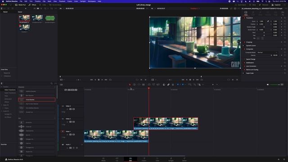Open the Project Manager home icon
This screenshot has height=162, width=288.
tap(279, 159)
